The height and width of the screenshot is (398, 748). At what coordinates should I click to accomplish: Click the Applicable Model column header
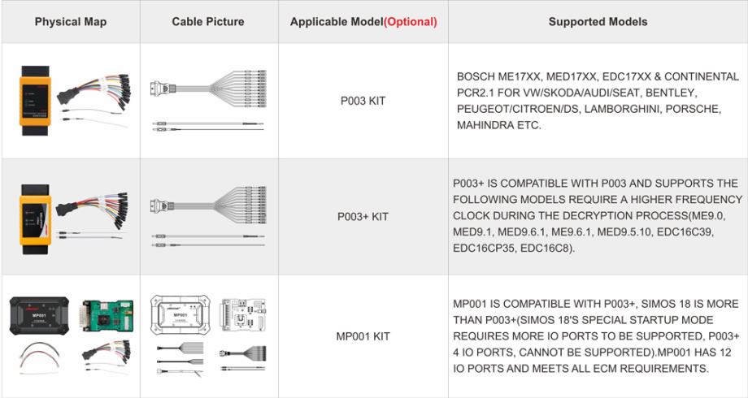363,22
